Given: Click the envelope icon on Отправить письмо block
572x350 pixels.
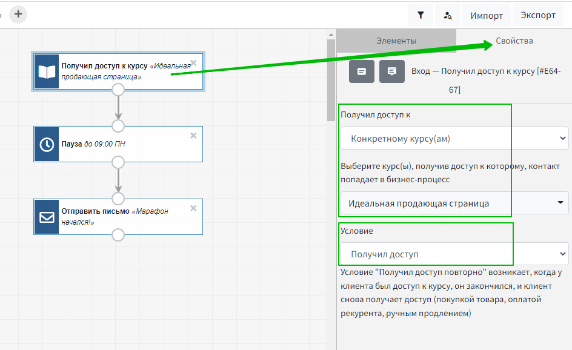Looking at the screenshot, I should 47,217.
